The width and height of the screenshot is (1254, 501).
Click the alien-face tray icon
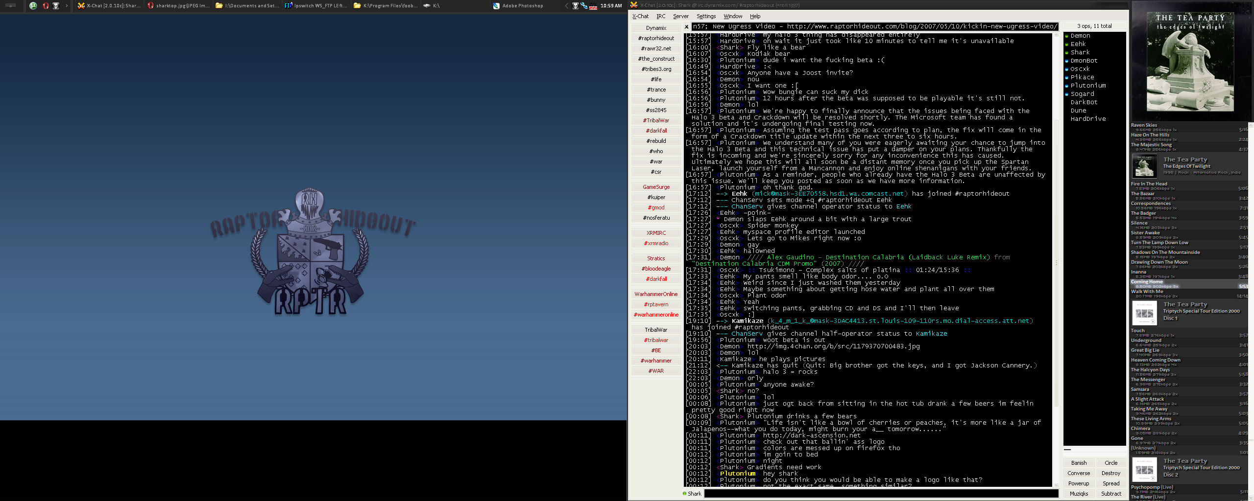pos(576,6)
